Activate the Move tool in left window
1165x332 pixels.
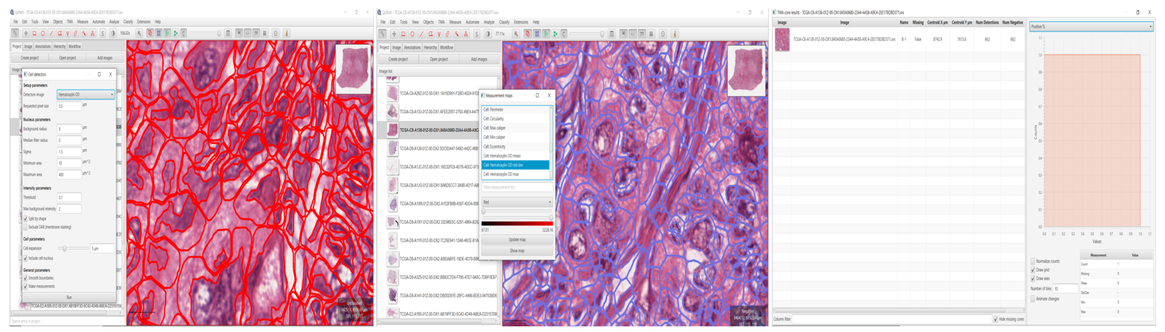[x=26, y=33]
